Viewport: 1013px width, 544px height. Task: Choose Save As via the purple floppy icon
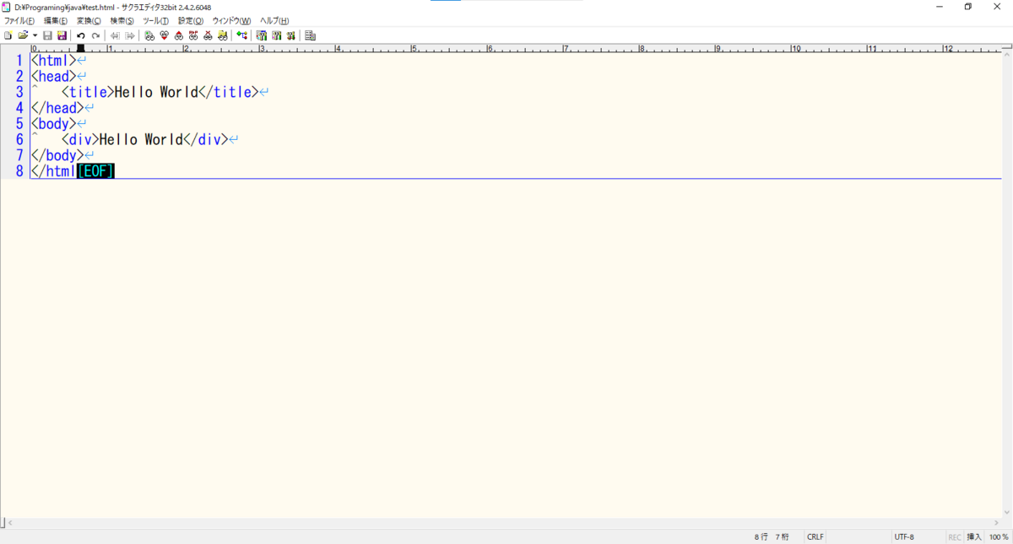point(62,35)
